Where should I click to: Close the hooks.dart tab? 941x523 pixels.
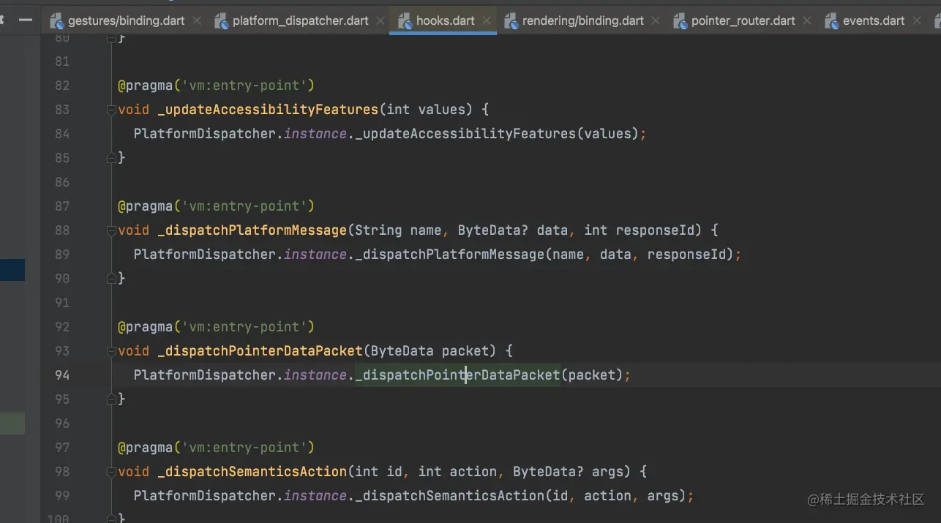coord(487,20)
